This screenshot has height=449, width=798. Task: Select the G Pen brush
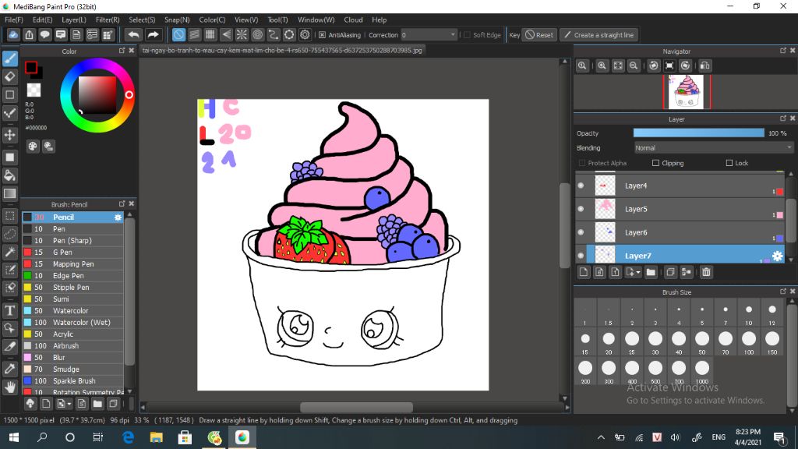[72, 253]
